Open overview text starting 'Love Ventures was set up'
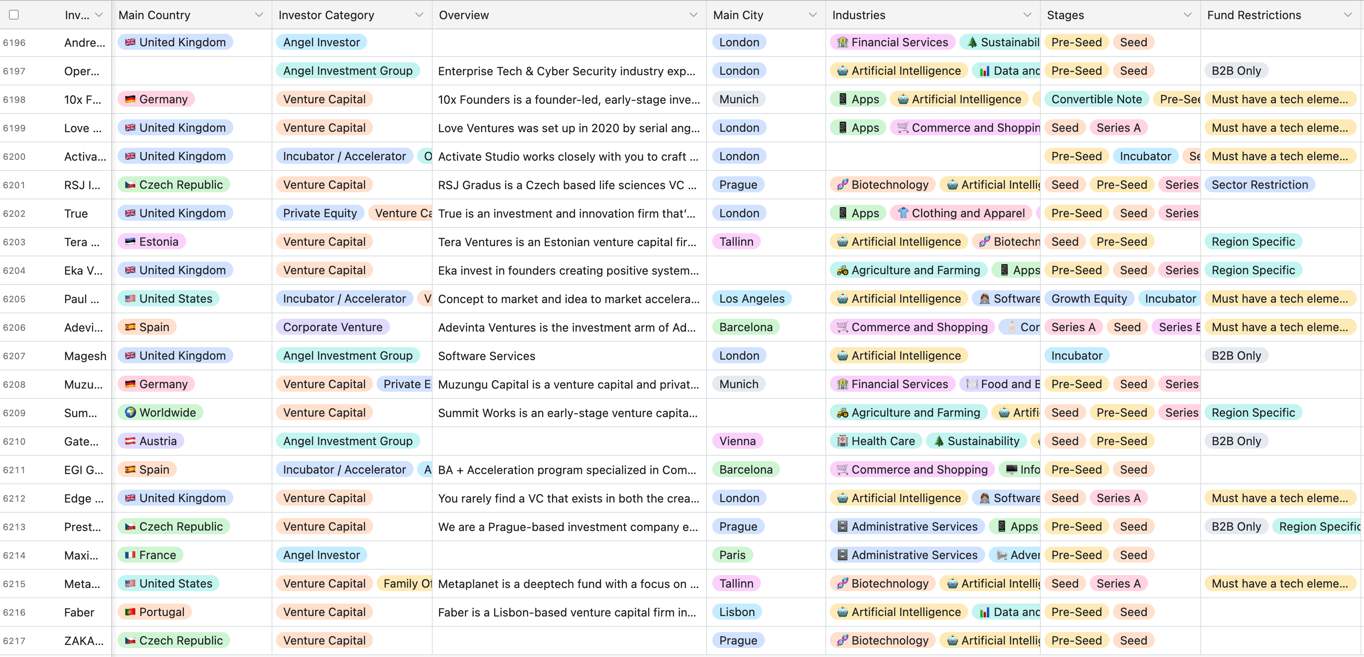This screenshot has height=657, width=1364. (568, 128)
